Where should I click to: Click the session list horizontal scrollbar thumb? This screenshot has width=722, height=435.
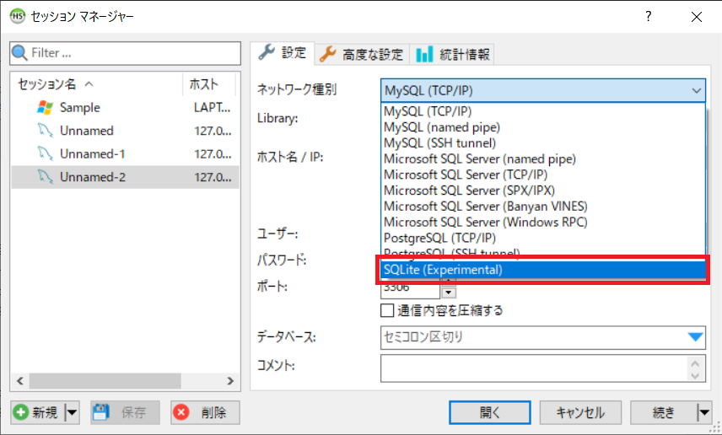click(105, 381)
